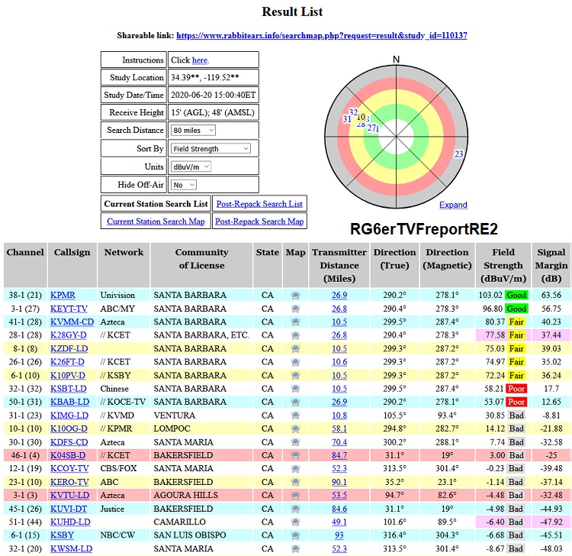
Task: Click the map icon in the KSBT-LD row
Action: click(x=295, y=389)
